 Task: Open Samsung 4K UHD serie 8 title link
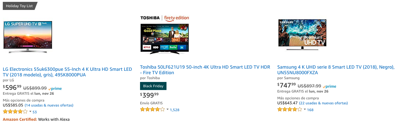coord(336,70)
